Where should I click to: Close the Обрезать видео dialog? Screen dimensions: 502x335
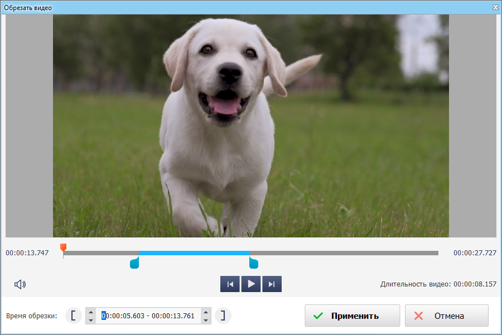tap(495, 7)
